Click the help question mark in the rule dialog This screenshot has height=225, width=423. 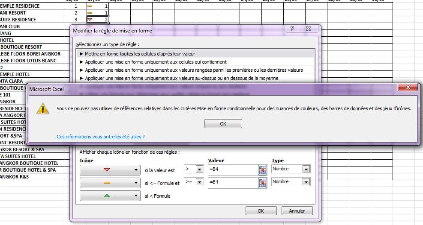point(292,29)
